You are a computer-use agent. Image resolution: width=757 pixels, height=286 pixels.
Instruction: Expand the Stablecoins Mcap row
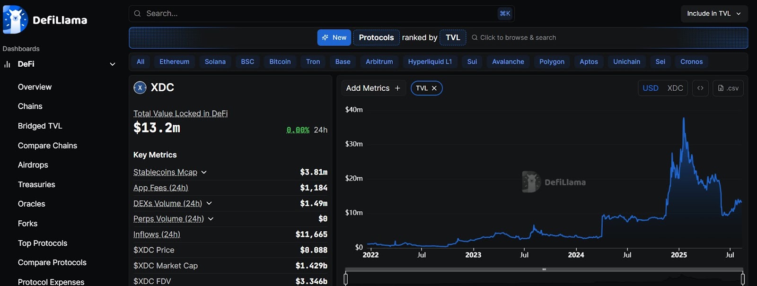click(x=204, y=173)
